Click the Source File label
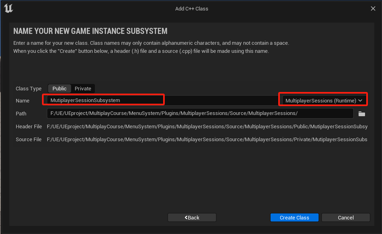382x234 pixels. (29, 140)
